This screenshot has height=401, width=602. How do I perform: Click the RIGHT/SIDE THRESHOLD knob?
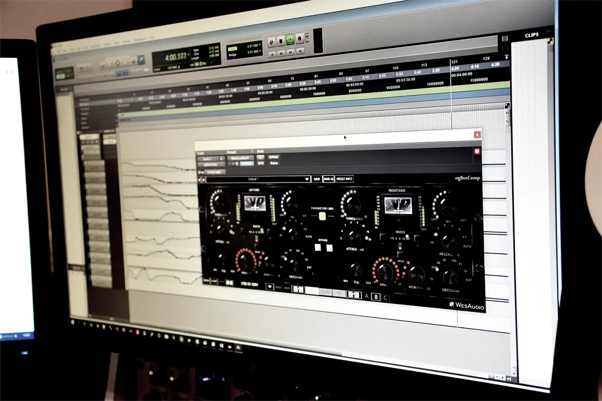(353, 205)
